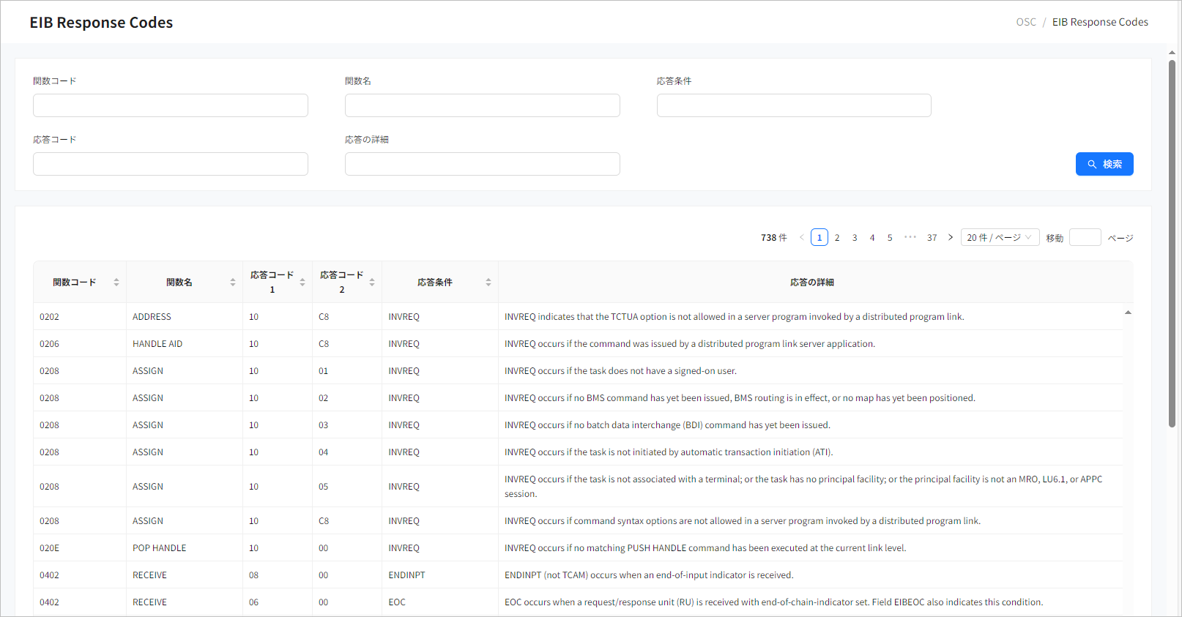
Task: Go to page 2 of results
Action: [837, 237]
